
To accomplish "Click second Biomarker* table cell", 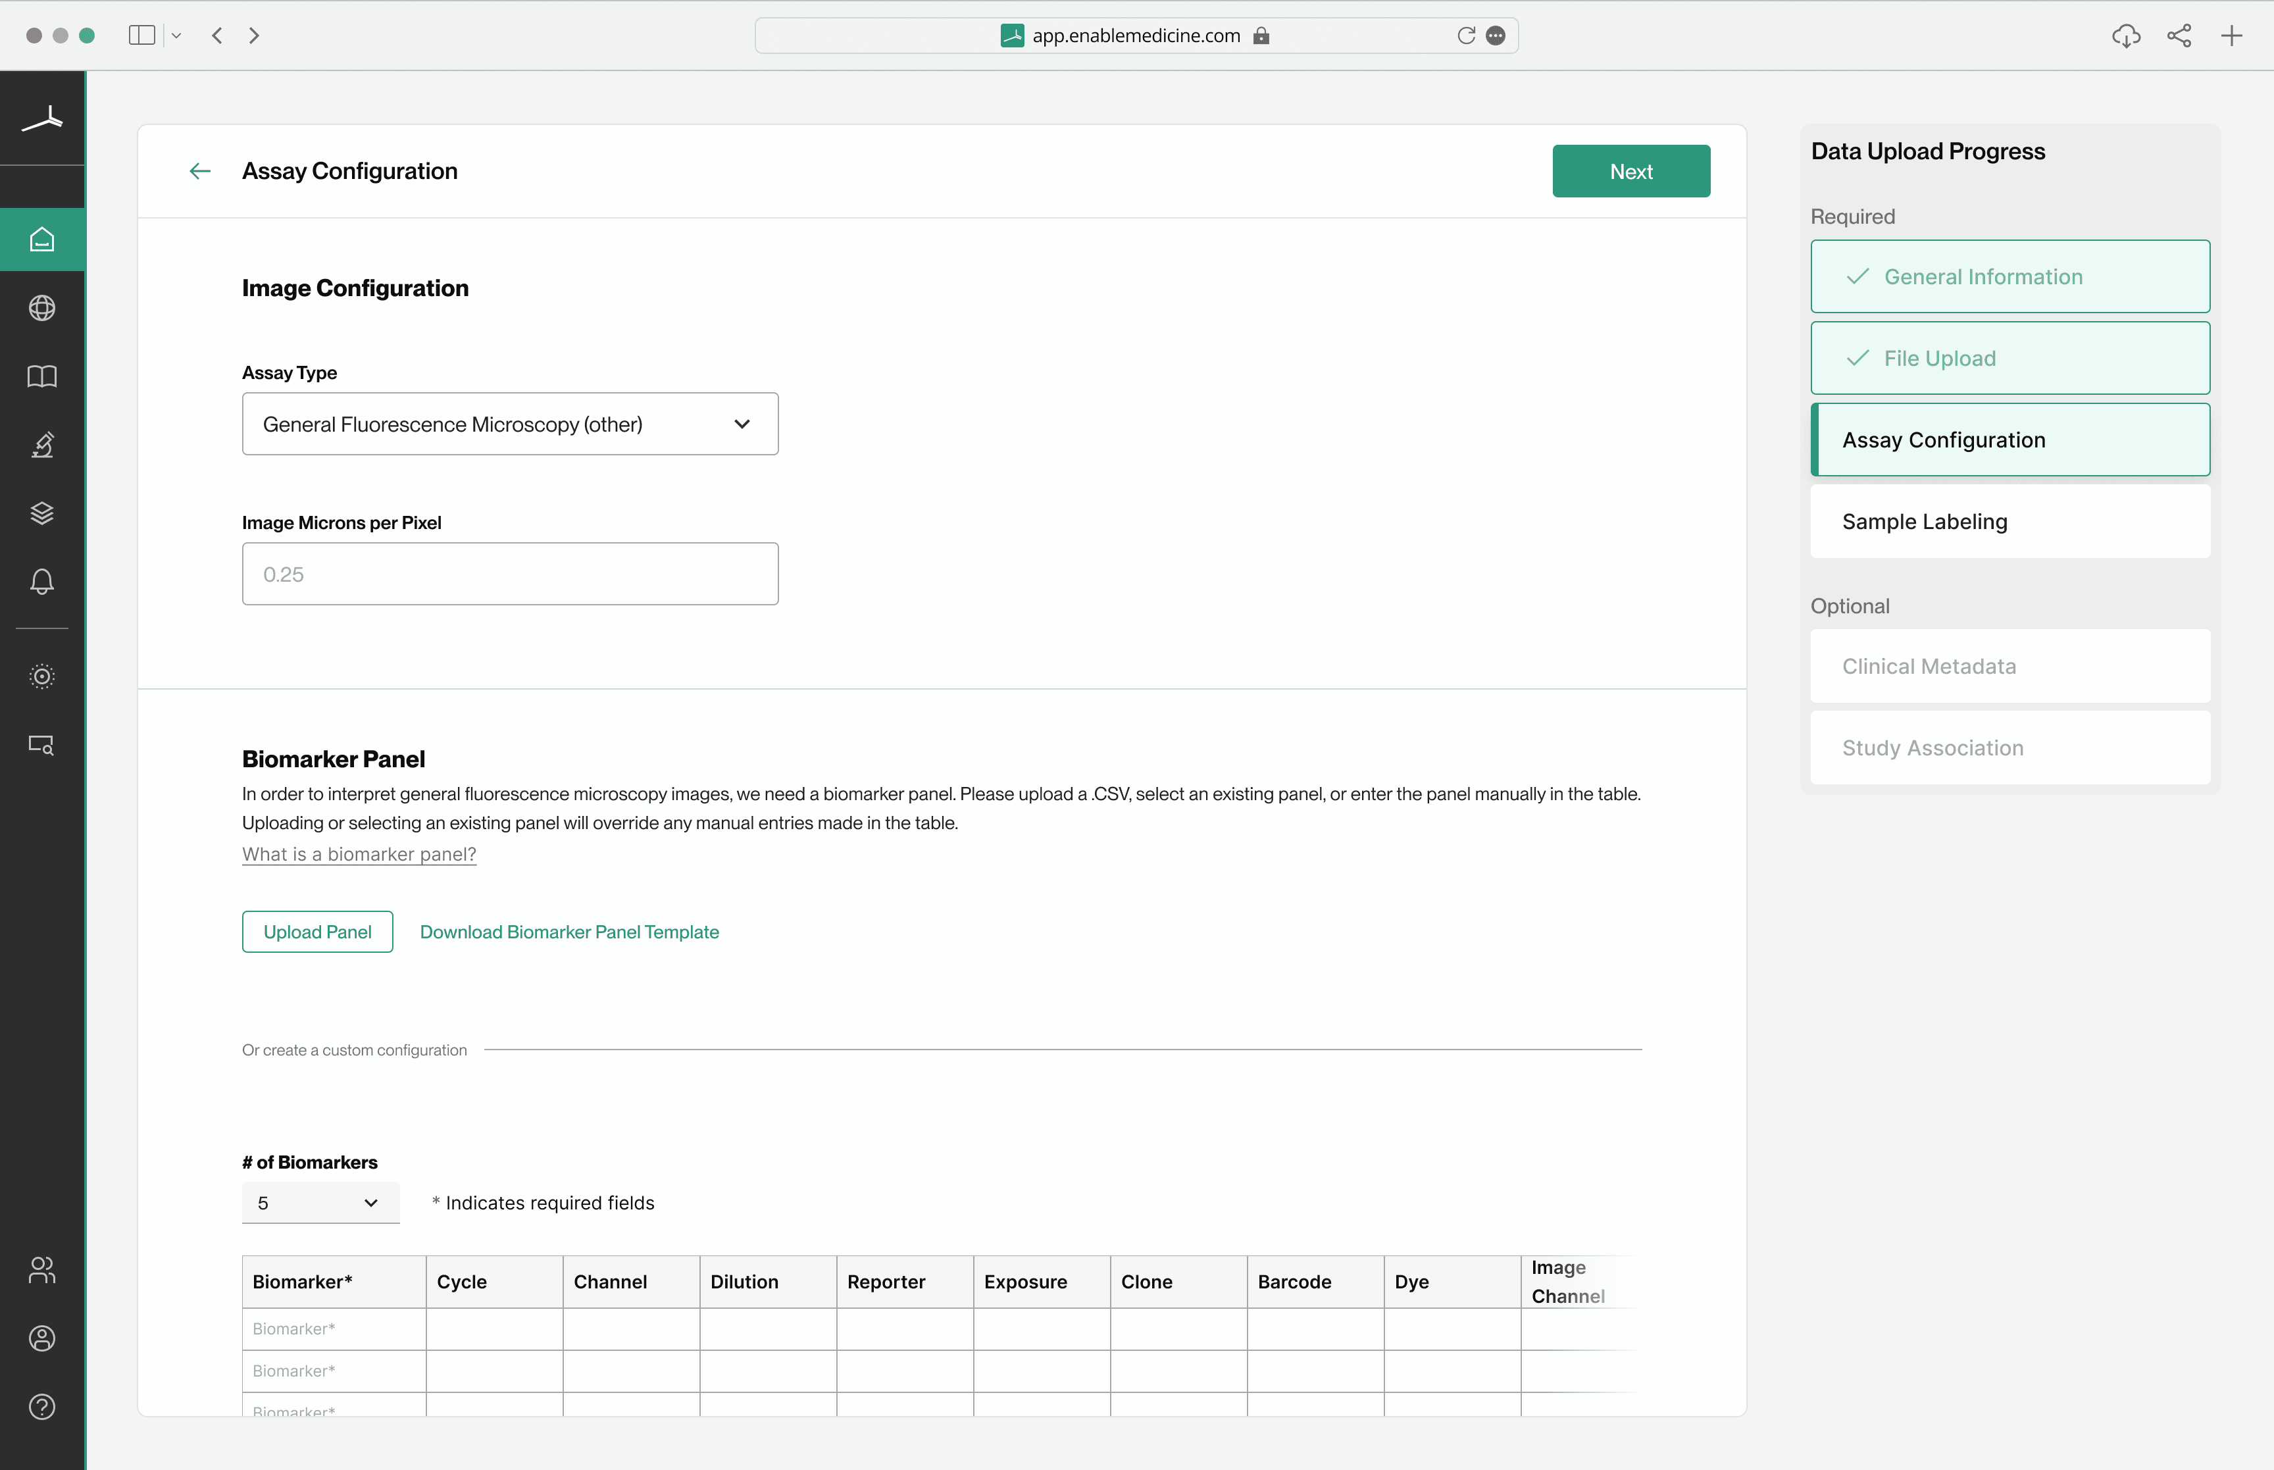I will coord(334,1371).
